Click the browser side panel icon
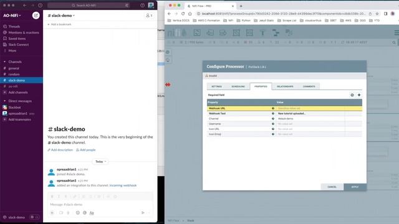The width and height of the screenshot is (399, 224). [385, 14]
